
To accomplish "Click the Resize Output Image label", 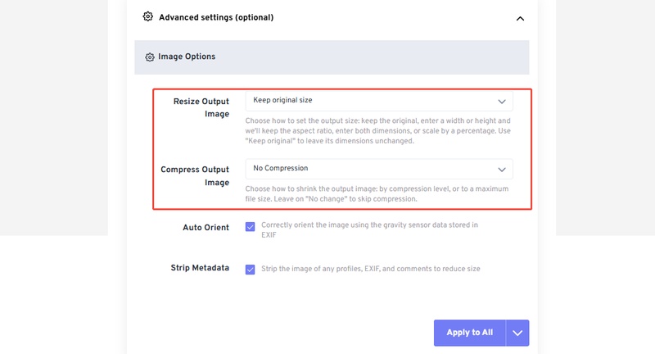I will coord(201,107).
